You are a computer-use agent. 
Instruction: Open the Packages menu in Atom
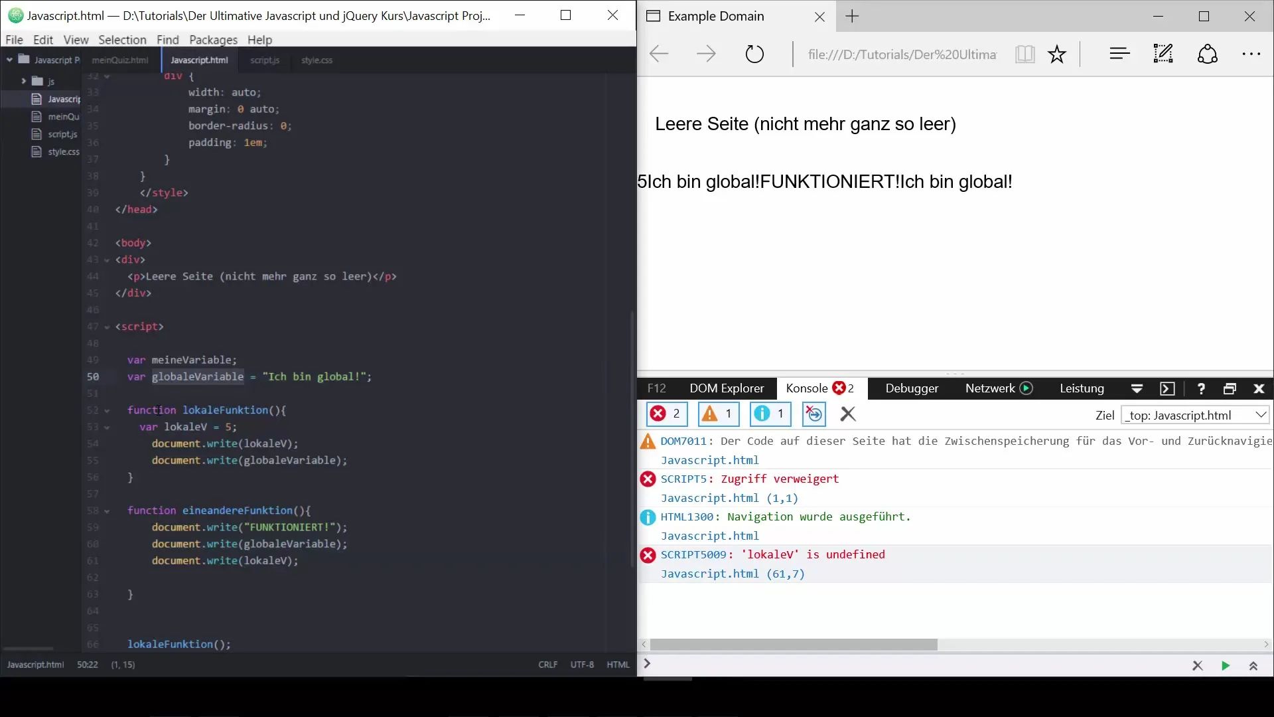point(212,40)
